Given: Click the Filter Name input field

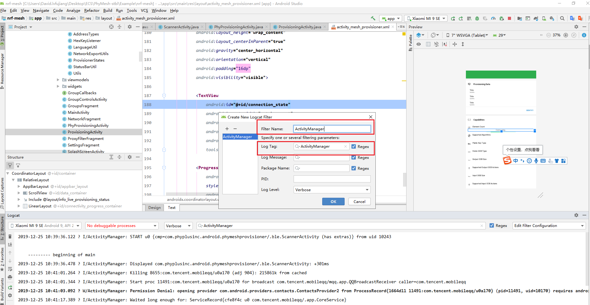Looking at the screenshot, I should (332, 128).
